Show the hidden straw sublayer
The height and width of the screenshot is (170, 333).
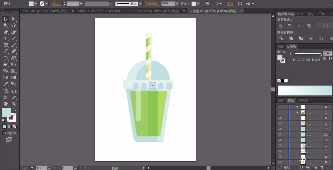pyautogui.click(x=280, y=112)
